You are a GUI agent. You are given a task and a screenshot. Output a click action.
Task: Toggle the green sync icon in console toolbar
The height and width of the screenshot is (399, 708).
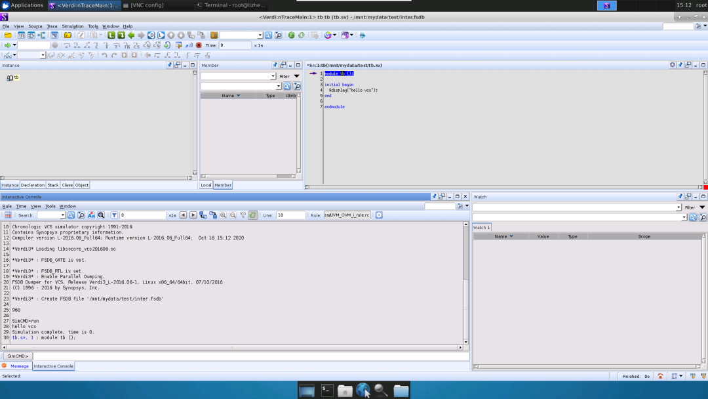coord(253,215)
